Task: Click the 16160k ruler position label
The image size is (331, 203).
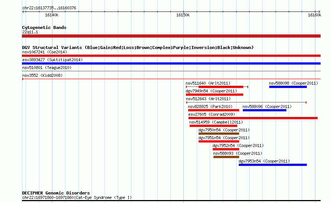Action: point(315,15)
